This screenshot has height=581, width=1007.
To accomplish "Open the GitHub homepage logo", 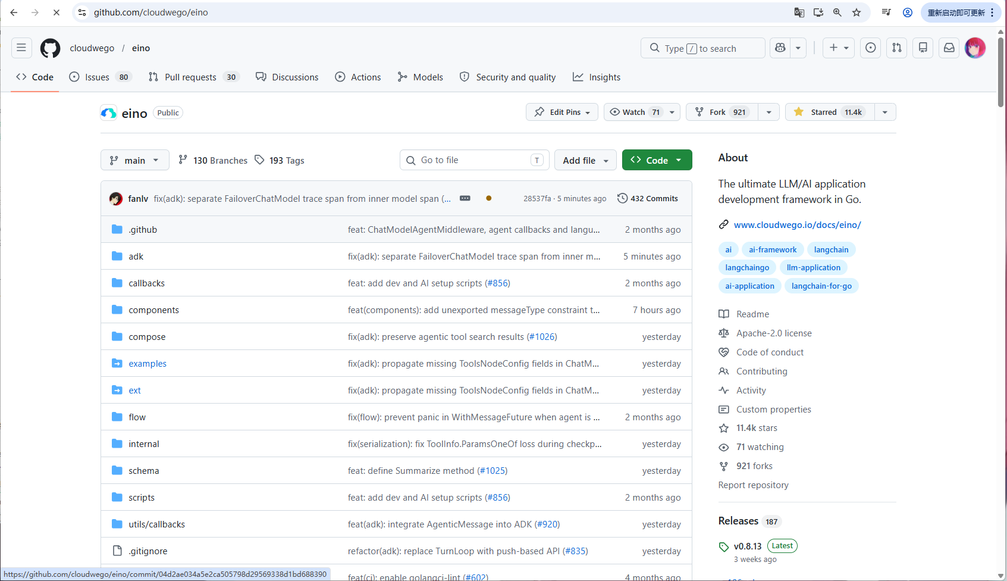I will click(50, 48).
